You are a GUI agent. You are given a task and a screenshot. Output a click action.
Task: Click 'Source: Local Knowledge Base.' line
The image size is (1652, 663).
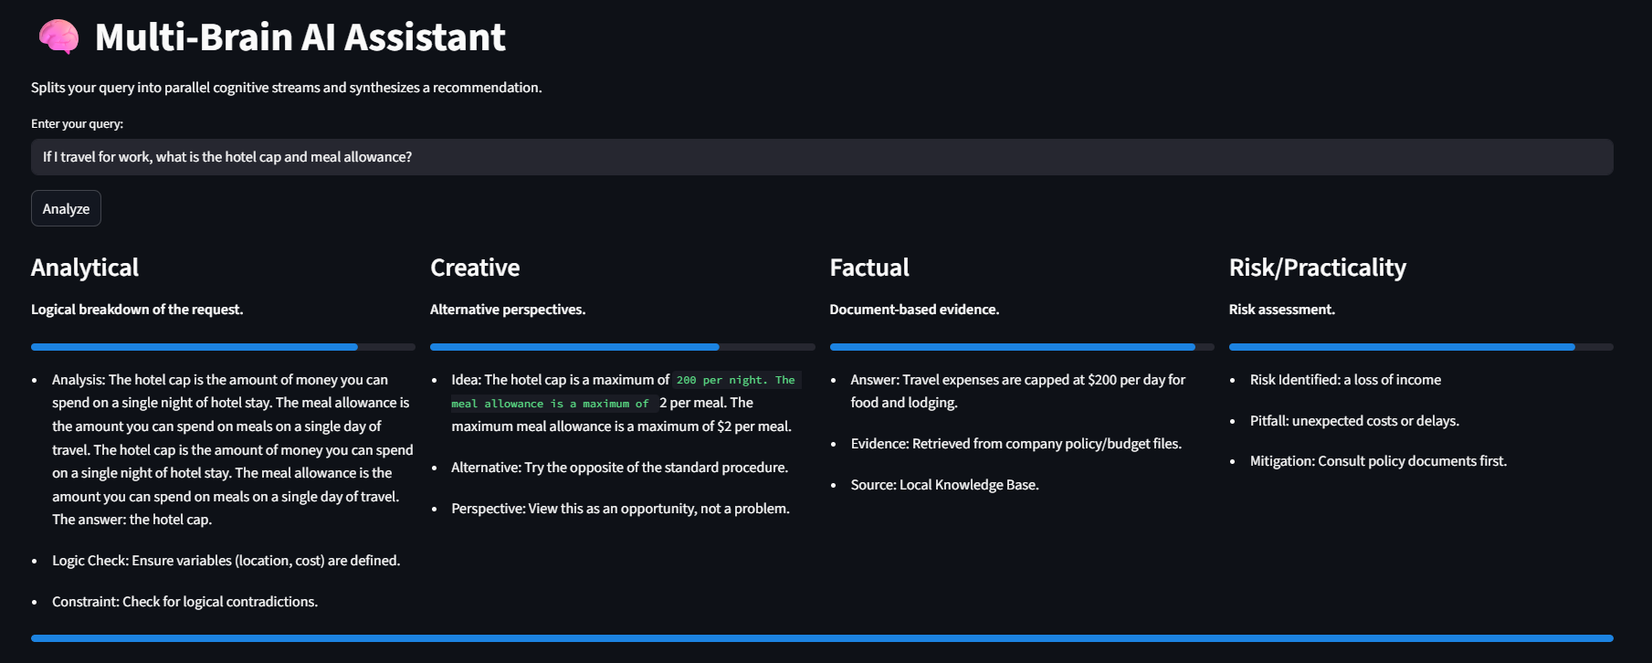945,485
